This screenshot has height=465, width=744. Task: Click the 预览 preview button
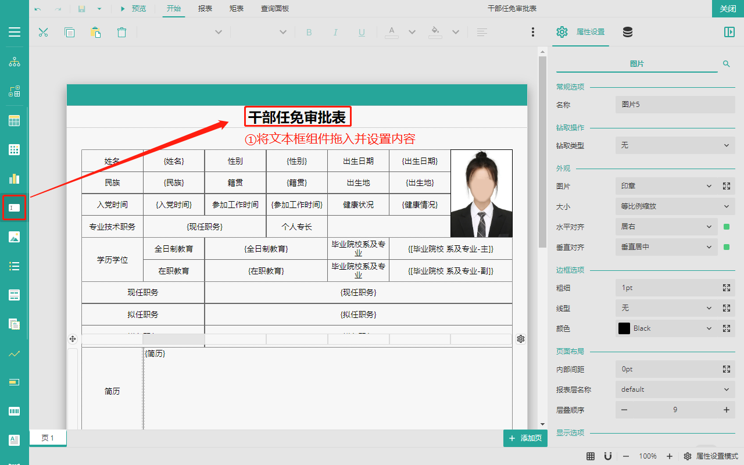coord(133,9)
